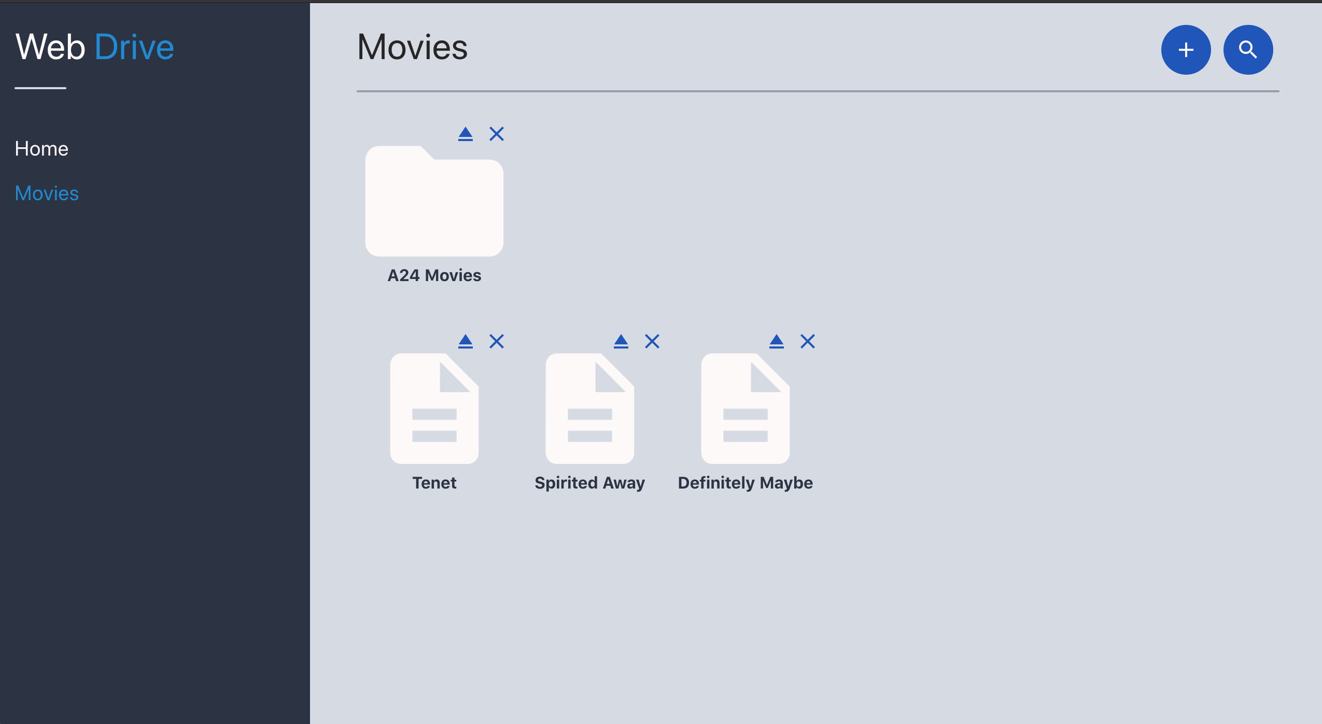The width and height of the screenshot is (1322, 724).
Task: Click the Movies page heading
Action: pyautogui.click(x=413, y=47)
